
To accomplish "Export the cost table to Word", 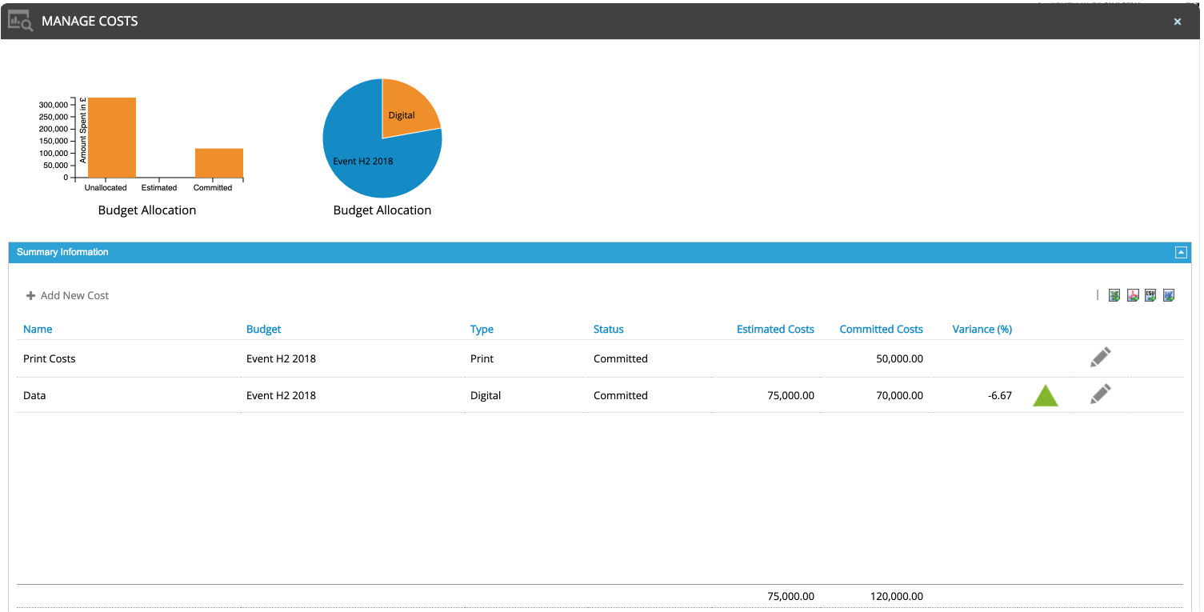I will pyautogui.click(x=1169, y=295).
